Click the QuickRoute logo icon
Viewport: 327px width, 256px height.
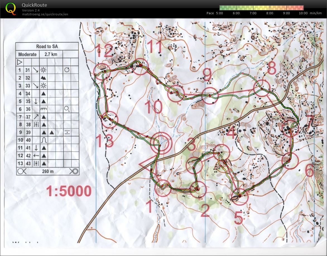pyautogui.click(x=11, y=8)
